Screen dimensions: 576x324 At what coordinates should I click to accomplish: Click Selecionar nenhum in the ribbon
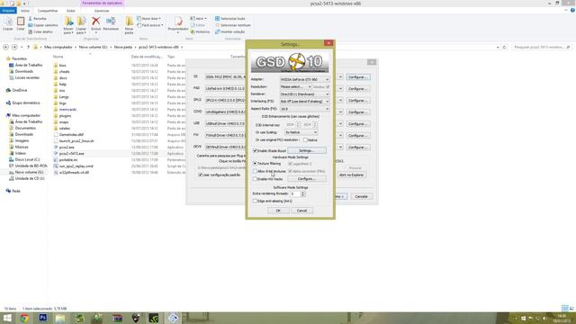click(x=232, y=25)
